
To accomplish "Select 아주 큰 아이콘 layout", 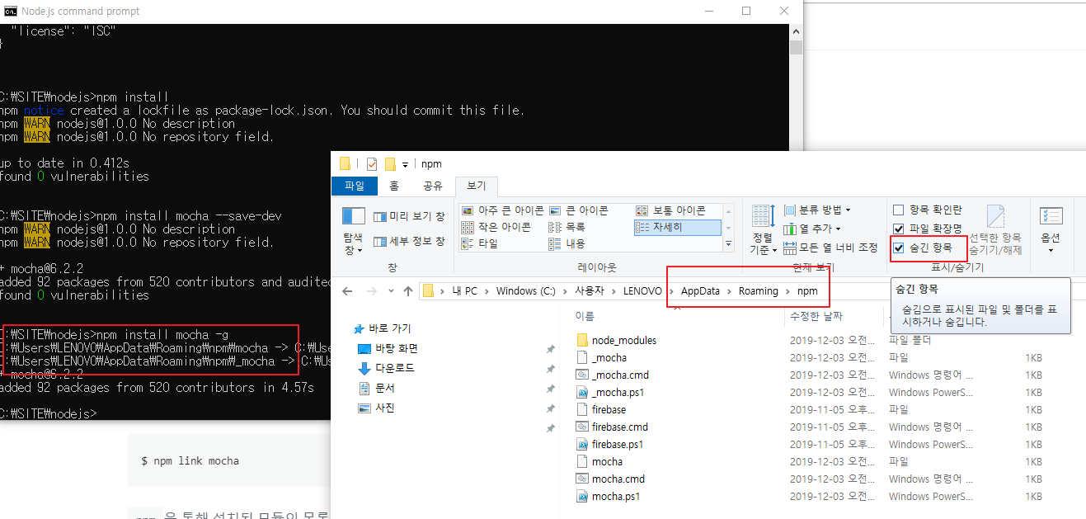I will click(502, 210).
